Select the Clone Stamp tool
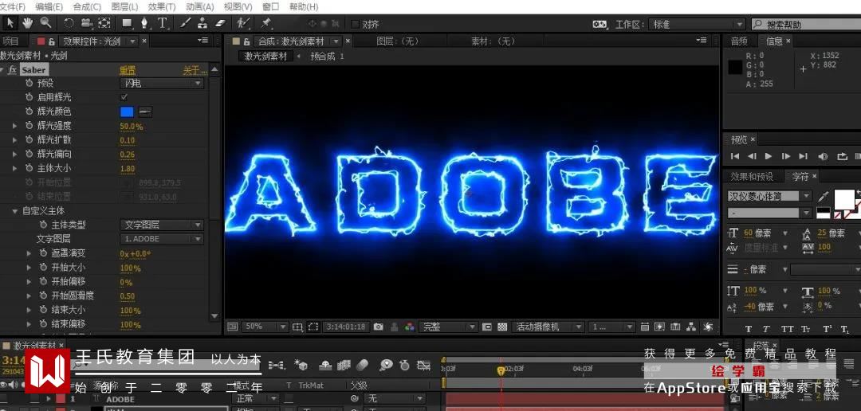 click(202, 23)
